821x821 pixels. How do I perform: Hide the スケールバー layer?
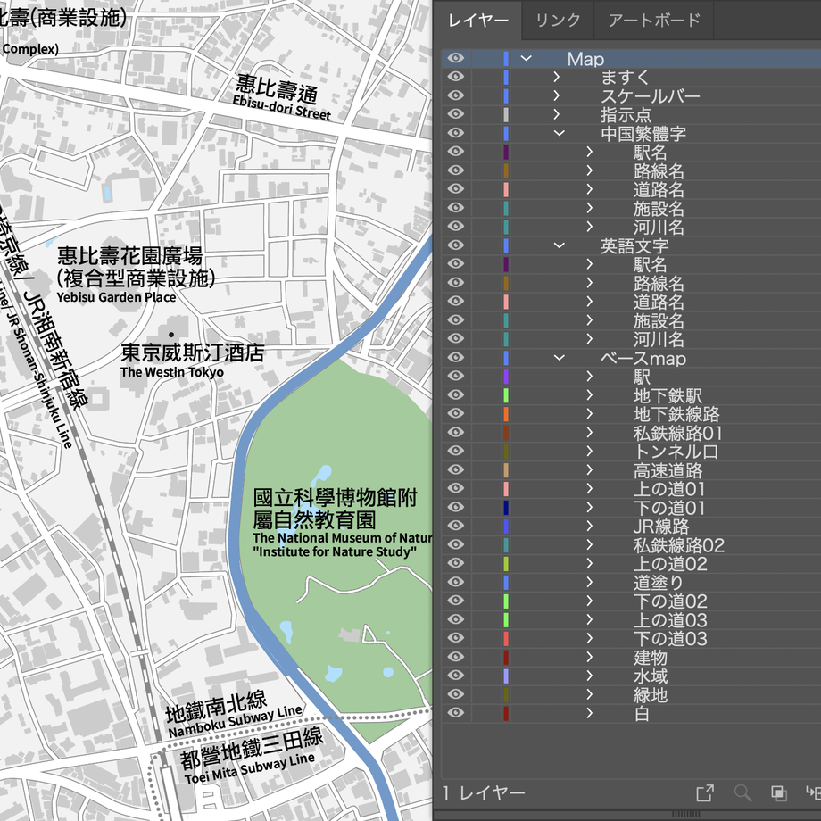455,95
